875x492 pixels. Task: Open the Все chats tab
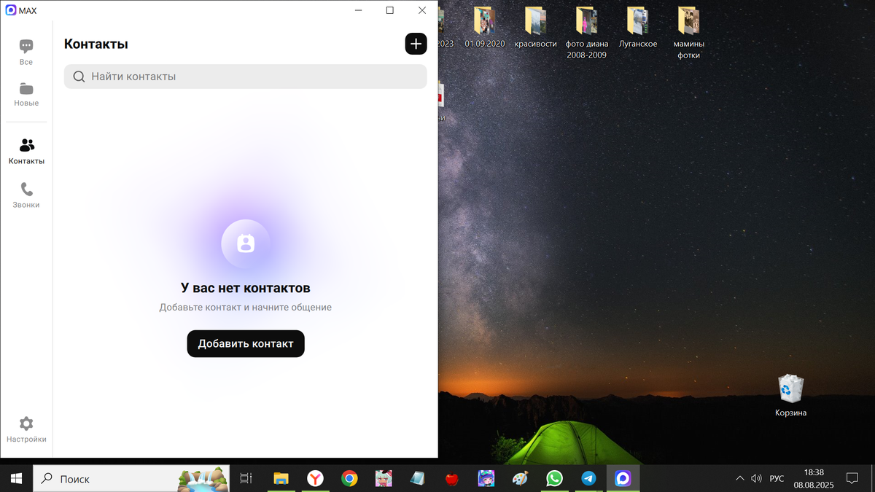(26, 52)
